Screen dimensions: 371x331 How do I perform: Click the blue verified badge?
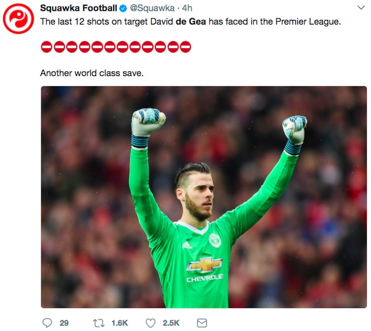(x=123, y=8)
